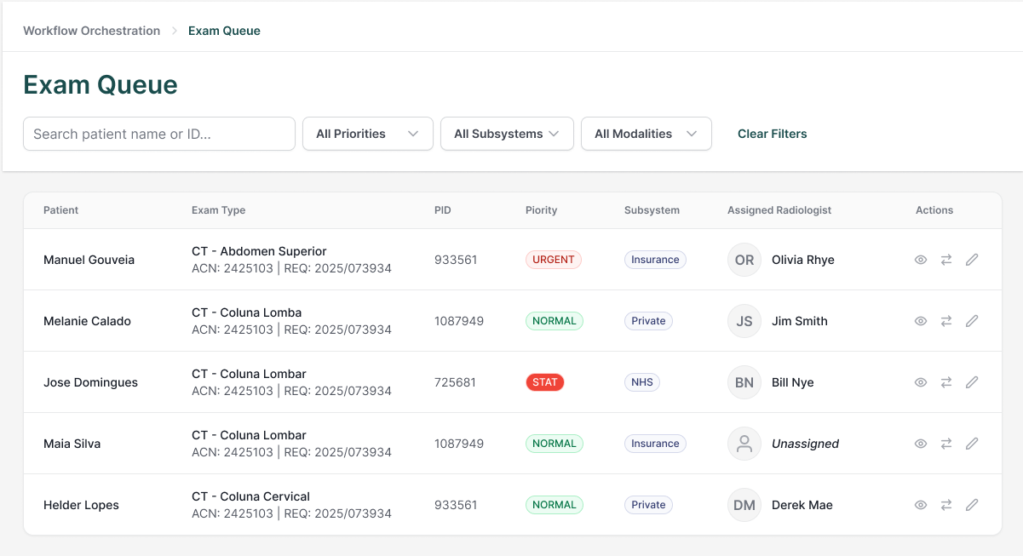Edit Jose Domingues's exam with pencil icon
This screenshot has width=1023, height=556.
(x=972, y=382)
